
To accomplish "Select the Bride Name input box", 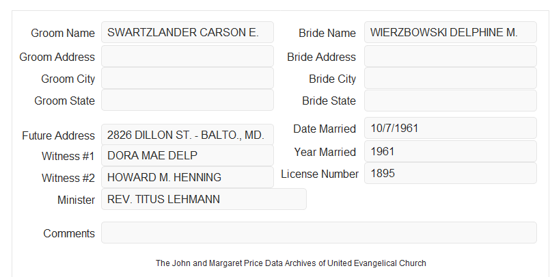I will coord(450,32).
